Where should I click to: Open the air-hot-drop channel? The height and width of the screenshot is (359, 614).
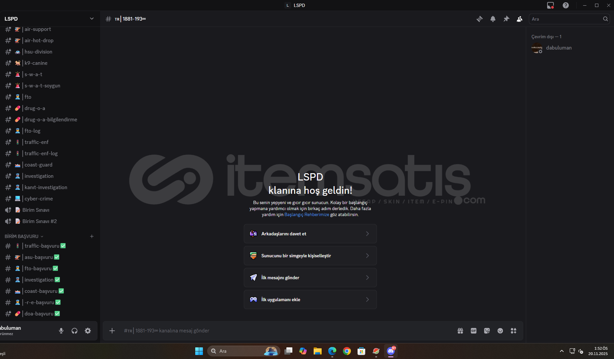point(50,41)
